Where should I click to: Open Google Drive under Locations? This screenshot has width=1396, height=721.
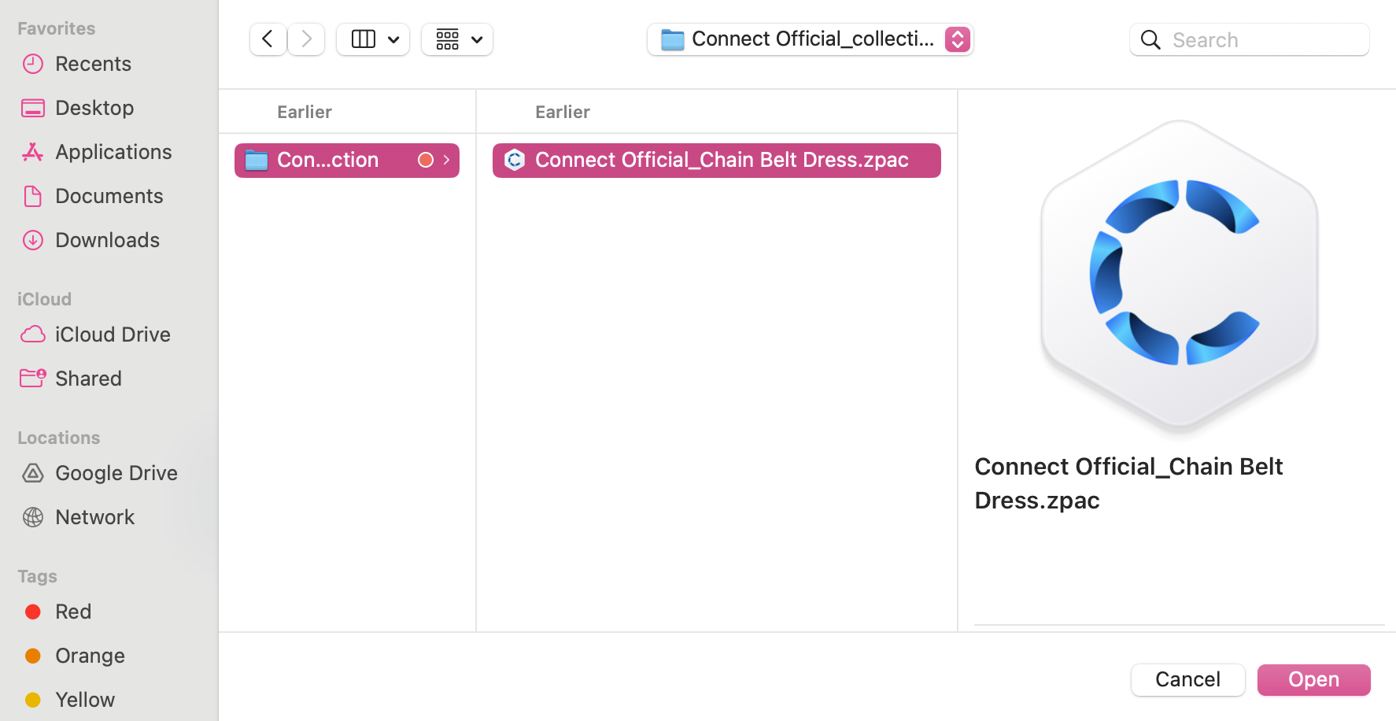116,473
